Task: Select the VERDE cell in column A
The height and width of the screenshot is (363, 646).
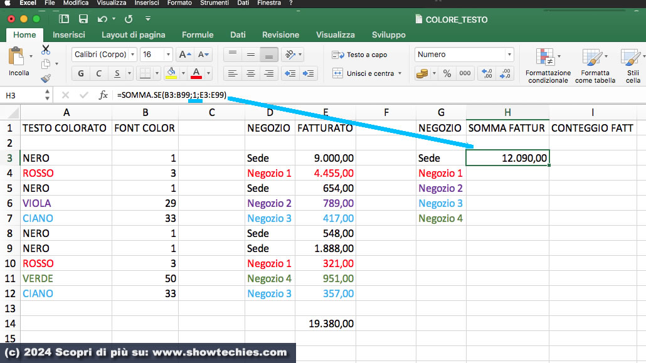Action: (x=66, y=278)
